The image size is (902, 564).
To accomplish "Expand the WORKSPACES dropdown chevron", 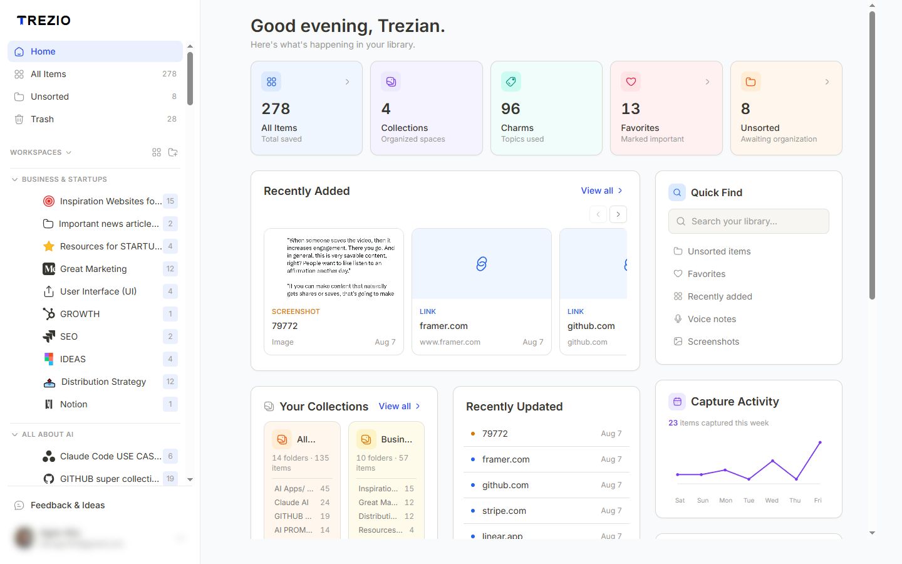I will point(69,152).
